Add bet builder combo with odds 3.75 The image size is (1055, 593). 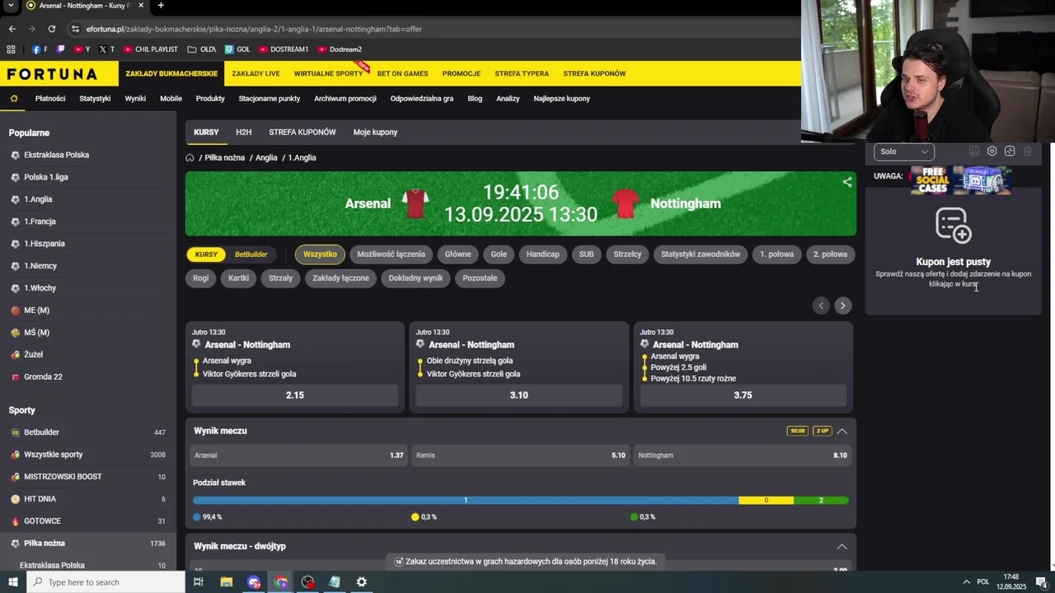(743, 395)
